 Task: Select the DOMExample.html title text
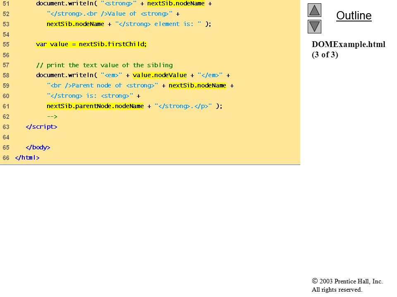[348, 44]
